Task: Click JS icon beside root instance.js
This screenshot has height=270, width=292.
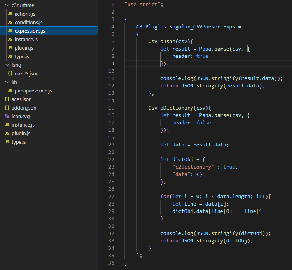Action: pyautogui.click(x=7, y=125)
